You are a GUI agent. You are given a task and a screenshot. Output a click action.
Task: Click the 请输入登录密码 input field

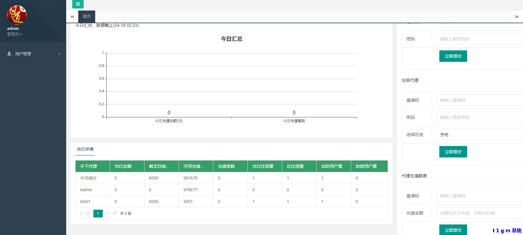coord(479,117)
